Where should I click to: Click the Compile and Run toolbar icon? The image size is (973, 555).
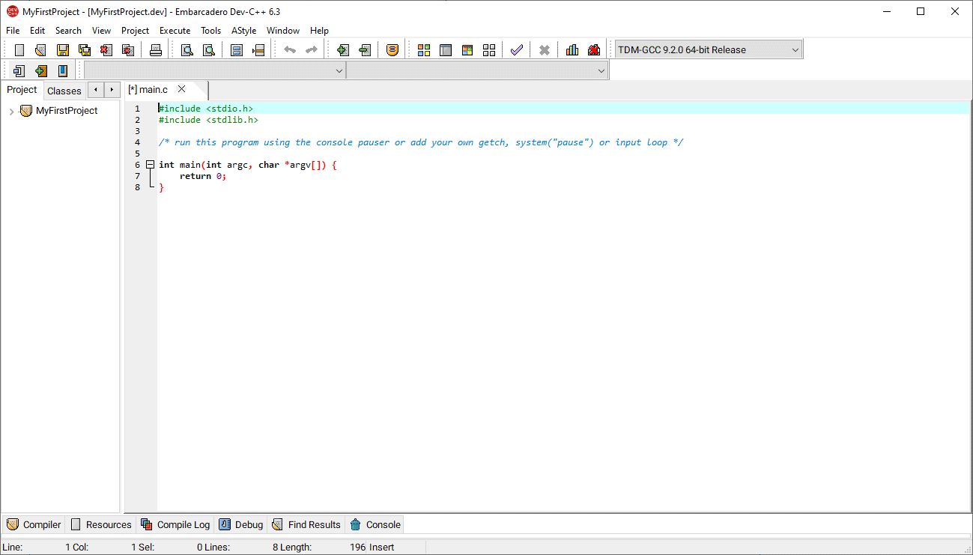pyautogui.click(x=467, y=50)
